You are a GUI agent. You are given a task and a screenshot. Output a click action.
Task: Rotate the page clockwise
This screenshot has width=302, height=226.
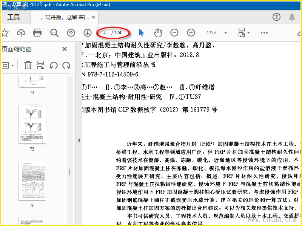[x=66, y=65]
